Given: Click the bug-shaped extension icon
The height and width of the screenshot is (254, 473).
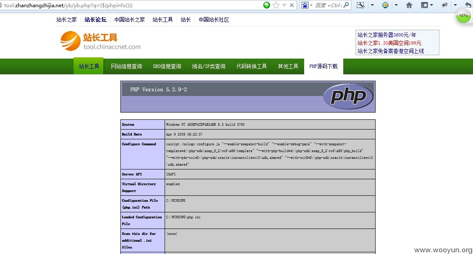Looking at the screenshot, I should pyautogui.click(x=445, y=5).
